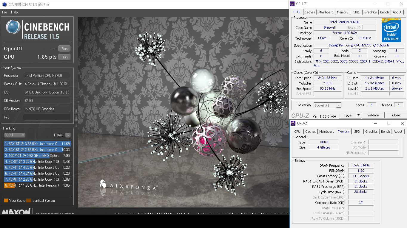
Task: Switch to CPU tab in bottom CPU-Z window
Action: coord(297,132)
